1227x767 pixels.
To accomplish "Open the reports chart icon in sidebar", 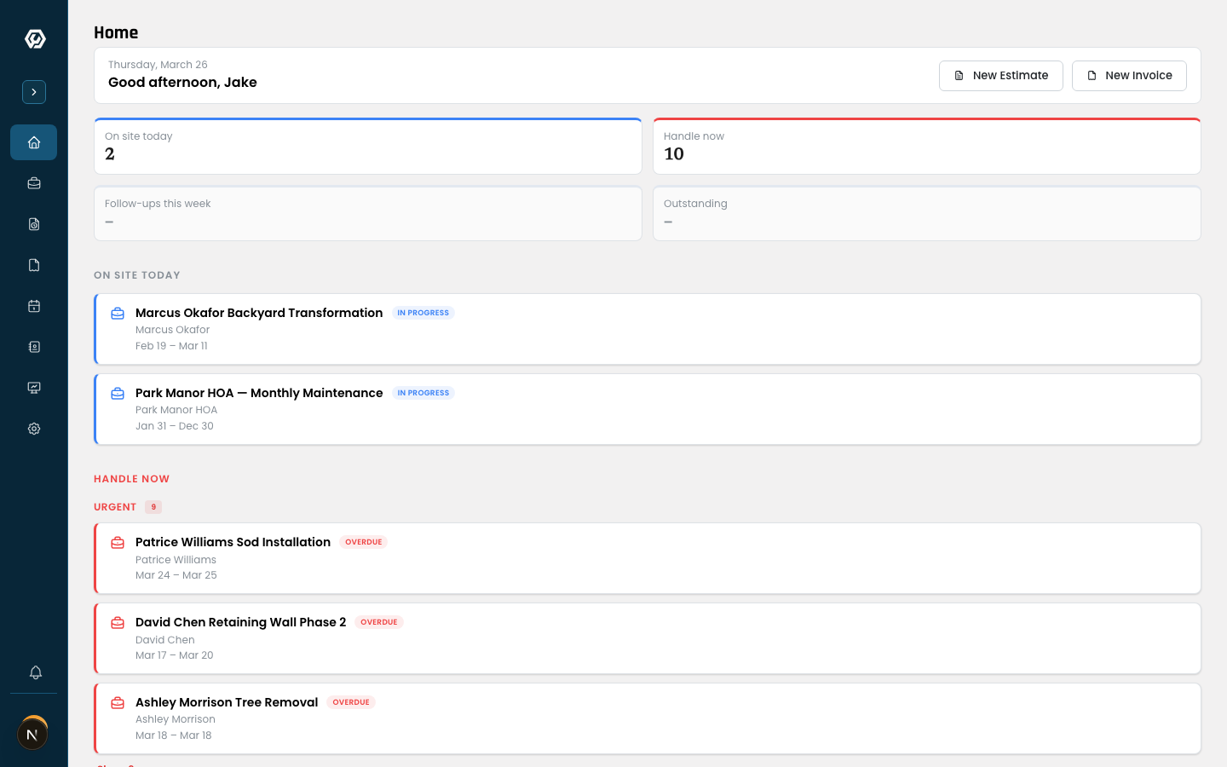I will pos(34,388).
